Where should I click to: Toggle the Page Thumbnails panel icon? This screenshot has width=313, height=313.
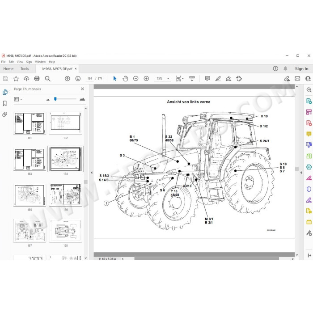[5, 92]
